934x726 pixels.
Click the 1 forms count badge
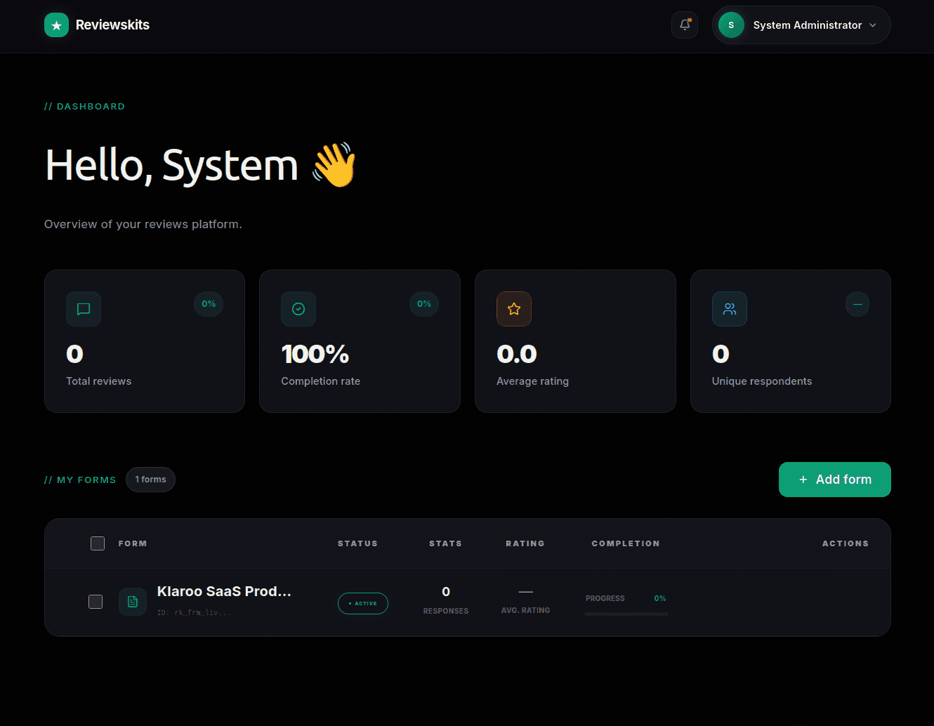pos(151,480)
